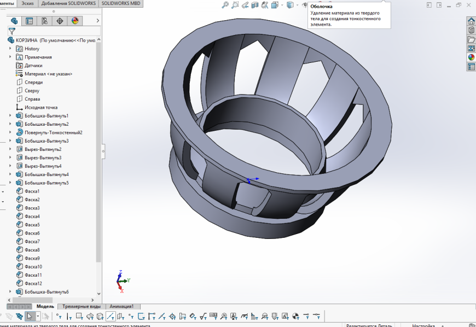Open the ConfigurationManager tab icon

[44, 21]
